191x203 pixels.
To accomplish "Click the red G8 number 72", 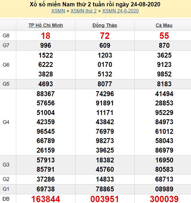I will point(104,36).
